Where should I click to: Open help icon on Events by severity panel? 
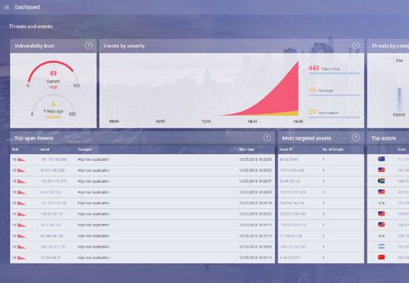356,45
